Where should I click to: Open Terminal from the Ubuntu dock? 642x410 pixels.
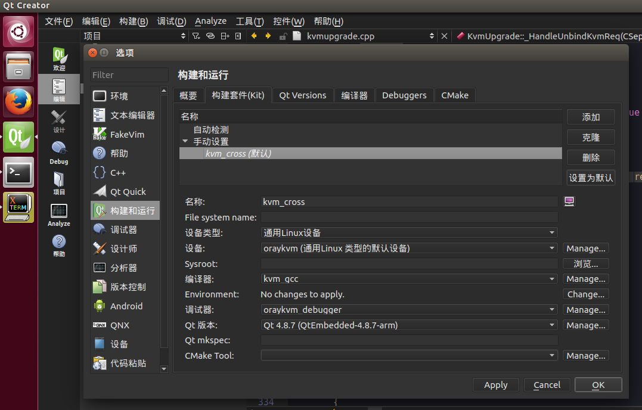(x=18, y=172)
